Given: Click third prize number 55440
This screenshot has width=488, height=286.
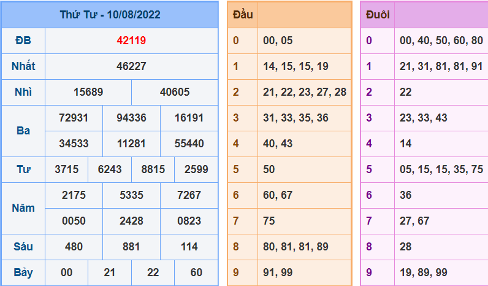Looking at the screenshot, I should coord(189,144).
